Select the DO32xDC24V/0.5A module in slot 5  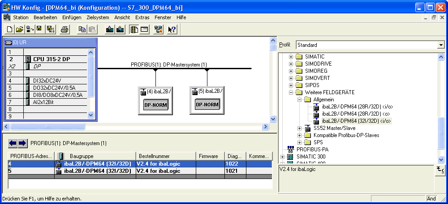point(47,87)
